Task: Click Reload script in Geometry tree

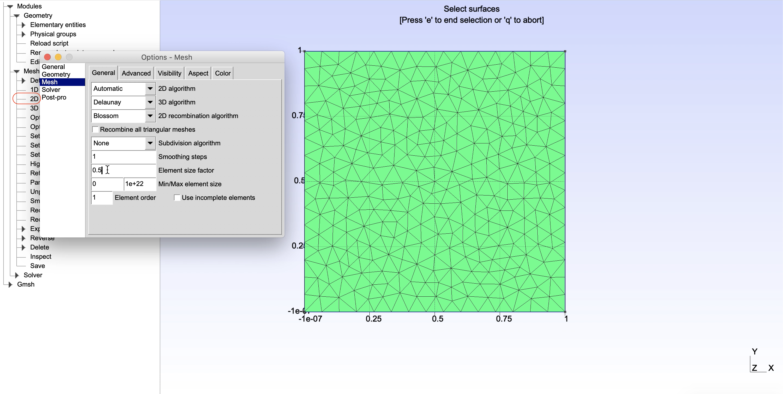Action: [49, 43]
